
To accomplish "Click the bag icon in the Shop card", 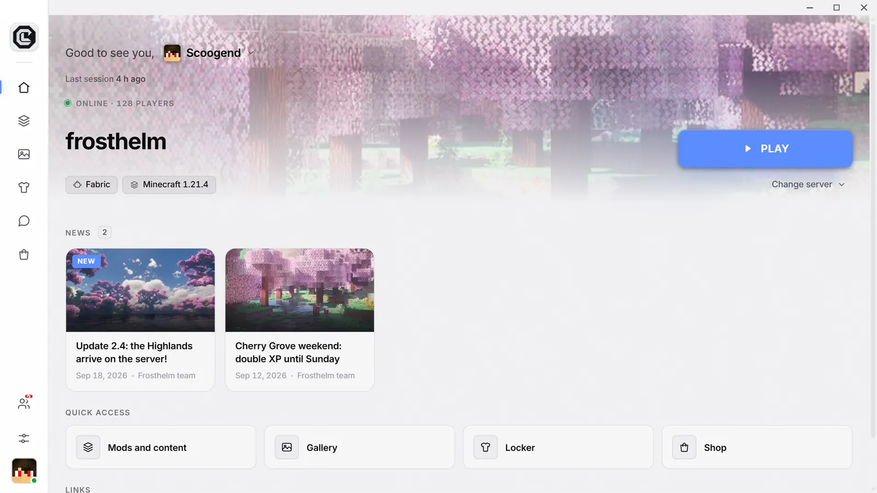I will click(x=684, y=448).
